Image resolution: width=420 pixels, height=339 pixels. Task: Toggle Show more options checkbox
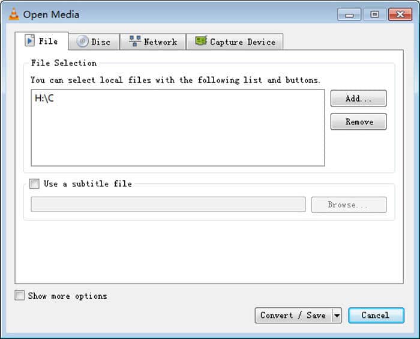coord(20,296)
